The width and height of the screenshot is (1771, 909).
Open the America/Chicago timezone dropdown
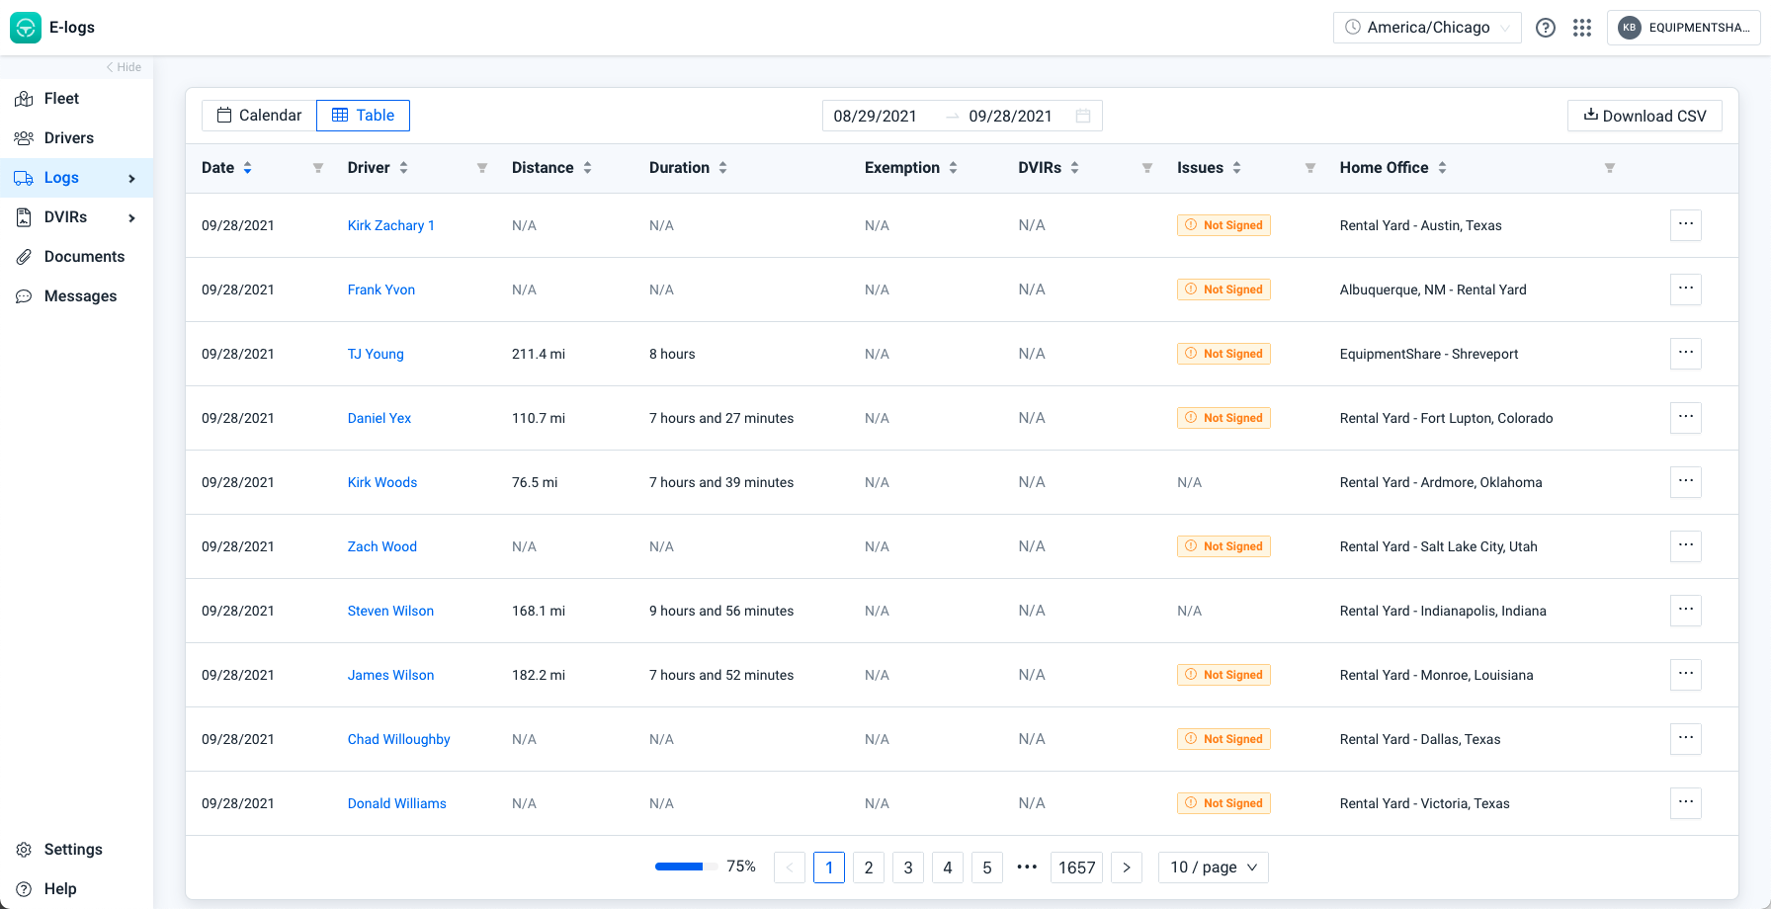[x=1428, y=28]
